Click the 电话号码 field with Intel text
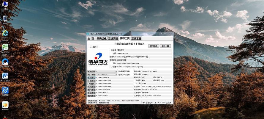Screen dimensions: 264x119 tap(144, 57)
